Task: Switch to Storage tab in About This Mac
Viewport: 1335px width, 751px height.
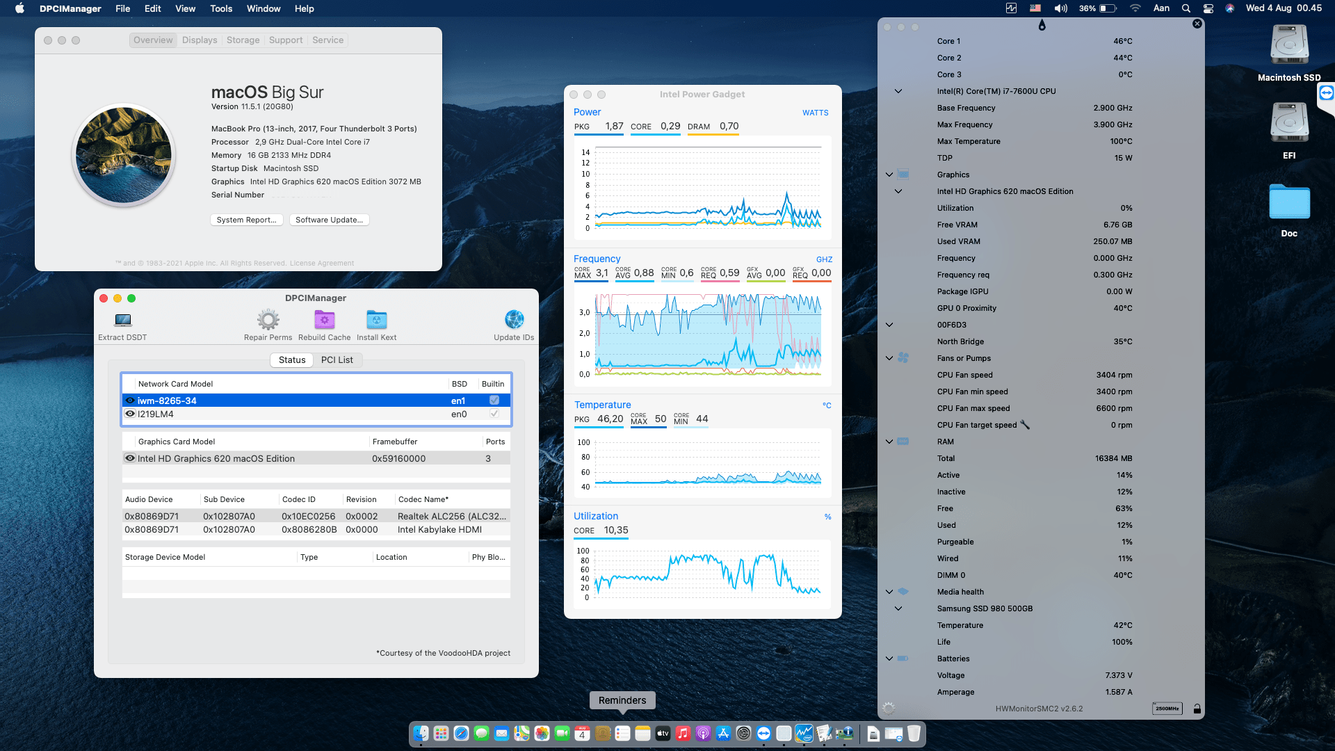Action: [x=243, y=40]
